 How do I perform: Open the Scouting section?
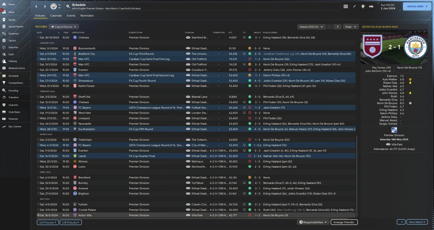click(x=15, y=91)
